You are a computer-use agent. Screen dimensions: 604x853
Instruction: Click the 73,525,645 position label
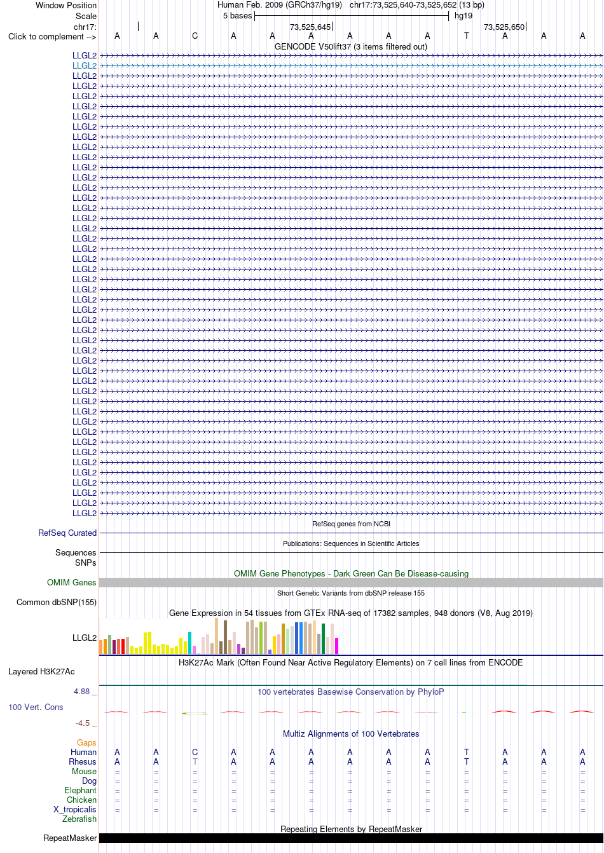pyautogui.click(x=310, y=27)
